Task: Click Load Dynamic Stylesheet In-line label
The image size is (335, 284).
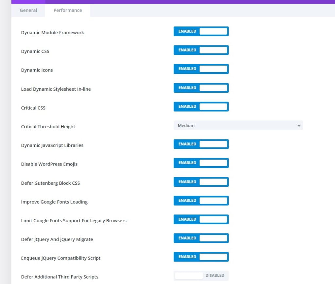Action: coord(56,89)
